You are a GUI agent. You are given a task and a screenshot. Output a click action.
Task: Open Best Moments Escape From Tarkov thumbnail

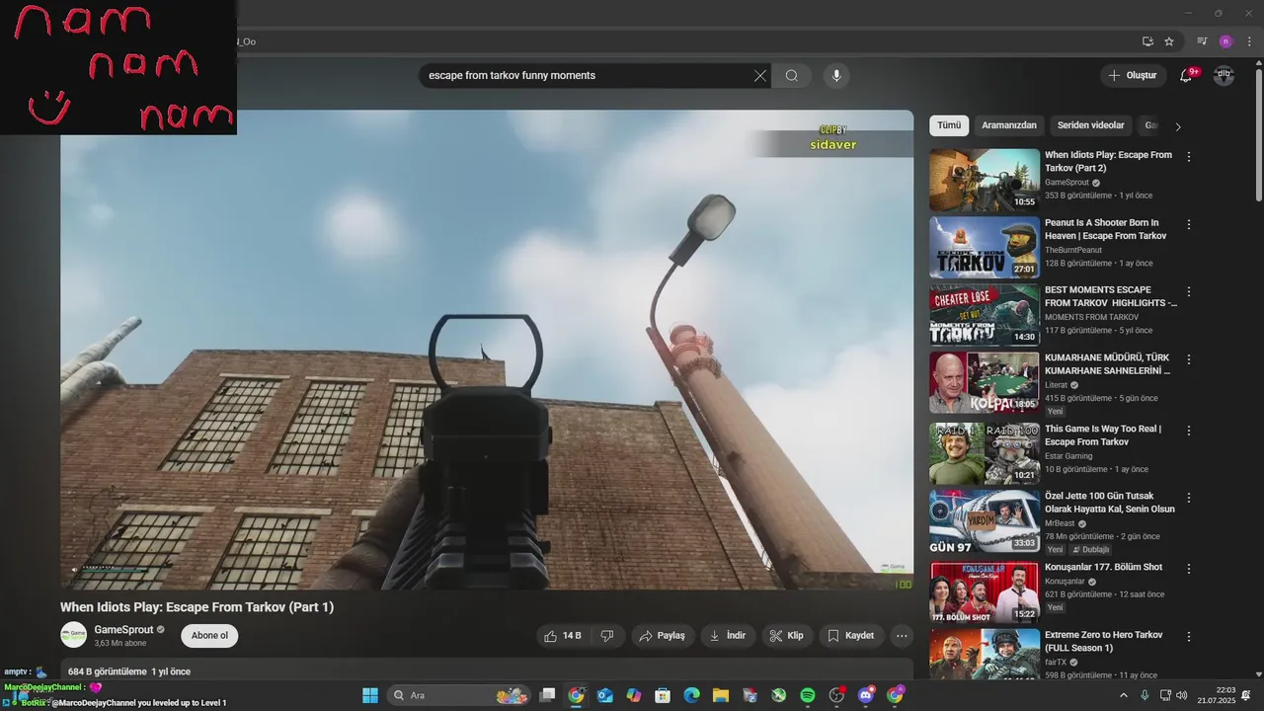(x=985, y=315)
